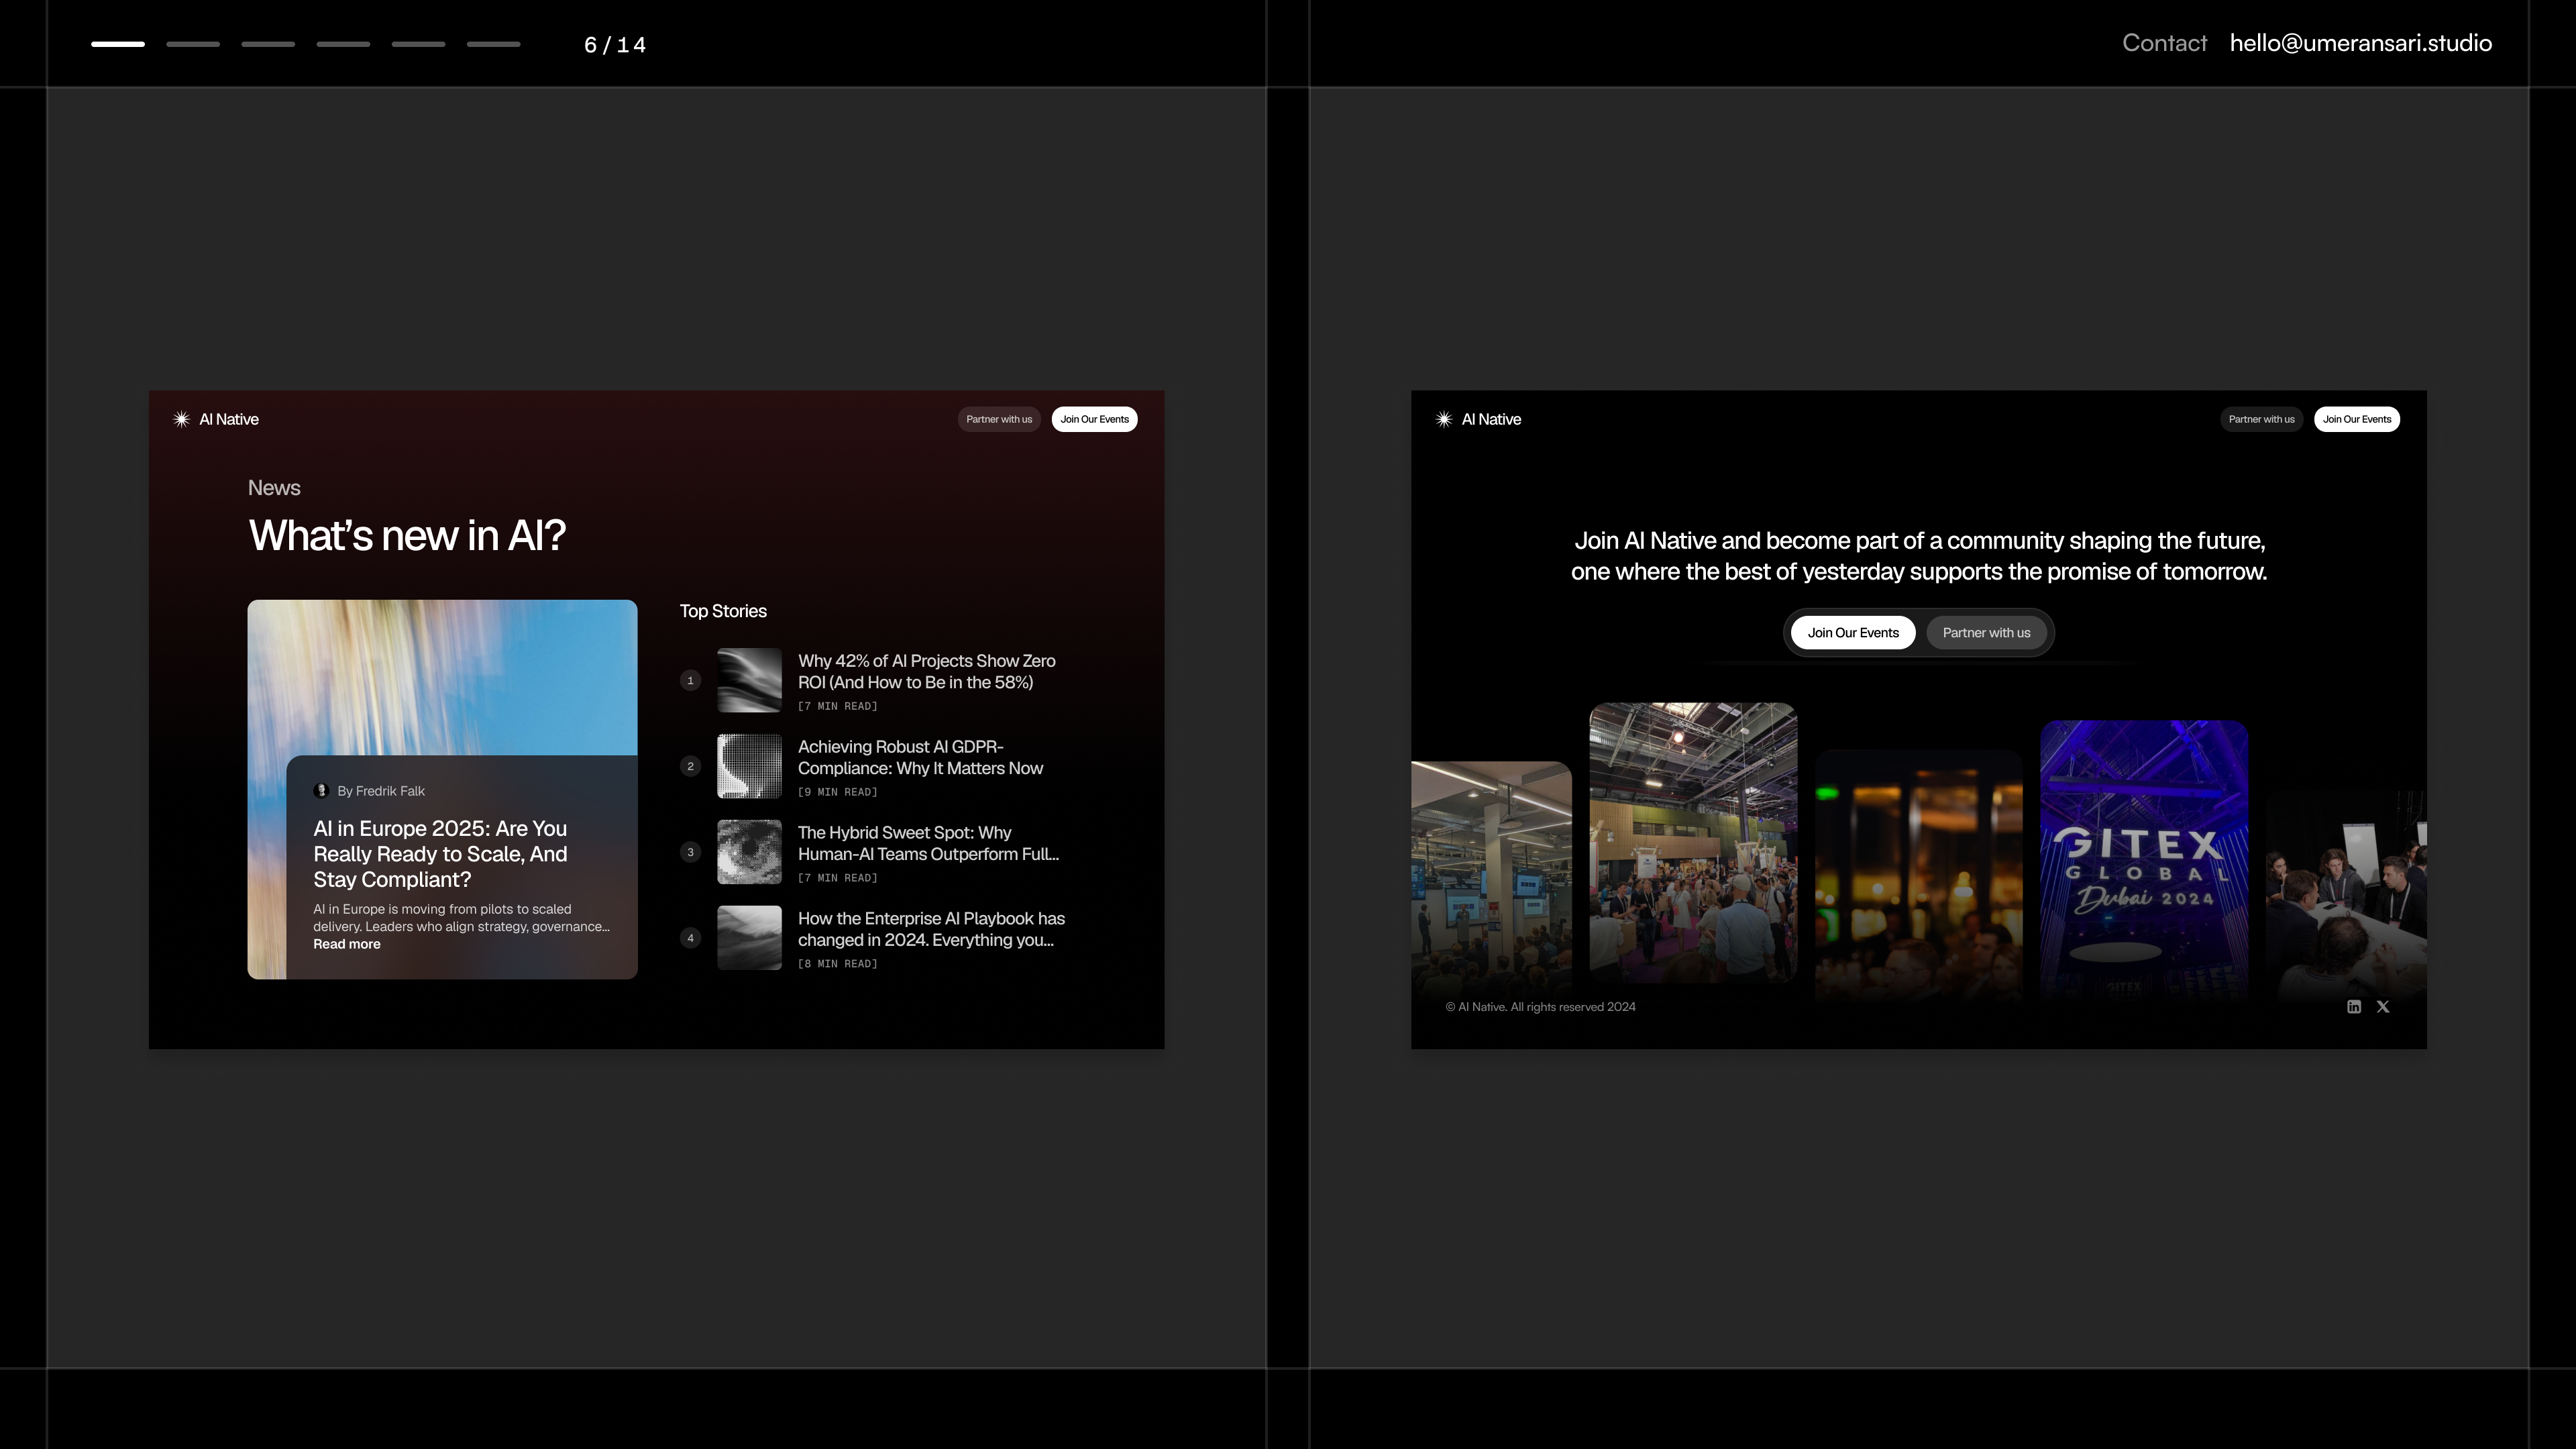Viewport: 2576px width, 1449px height.
Task: Click AI Native star logo in community mockup
Action: click(1443, 419)
